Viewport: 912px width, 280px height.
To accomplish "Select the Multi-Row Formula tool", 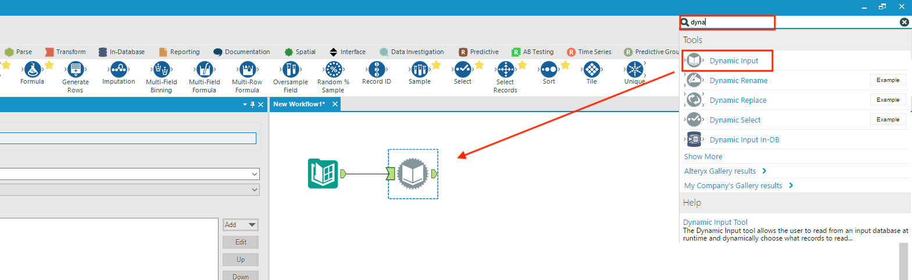I will 248,70.
